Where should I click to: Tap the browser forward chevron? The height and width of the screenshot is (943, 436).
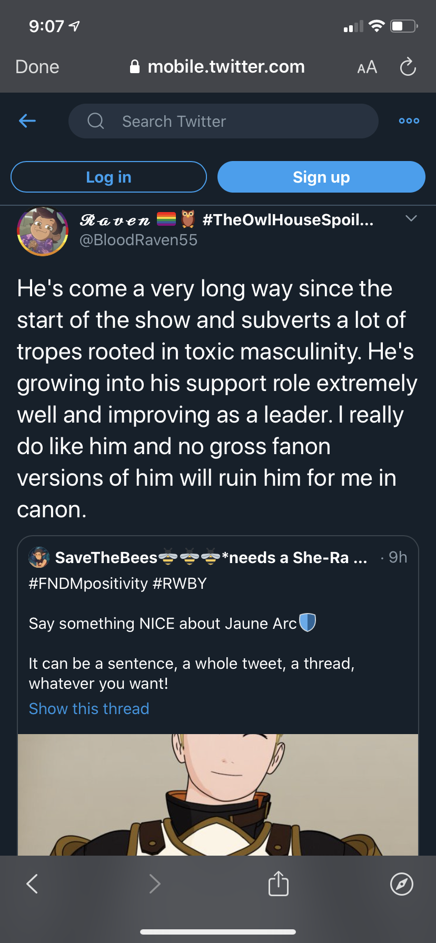(x=155, y=884)
